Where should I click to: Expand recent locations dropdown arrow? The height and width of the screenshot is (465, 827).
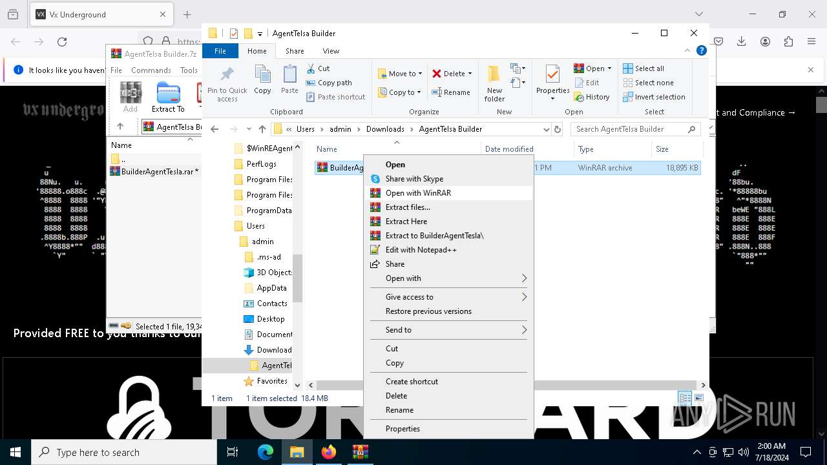(x=249, y=129)
